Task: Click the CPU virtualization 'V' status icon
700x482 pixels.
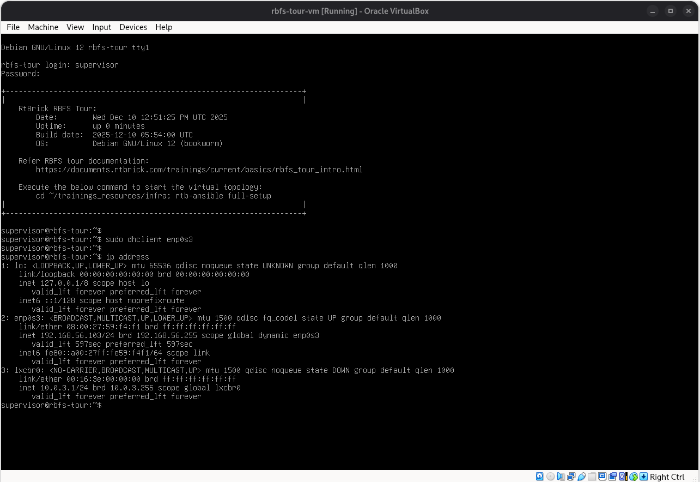Action: click(x=623, y=477)
